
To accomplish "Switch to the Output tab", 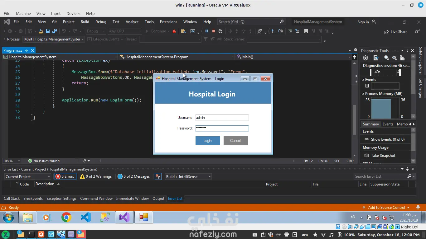I will (x=158, y=199).
